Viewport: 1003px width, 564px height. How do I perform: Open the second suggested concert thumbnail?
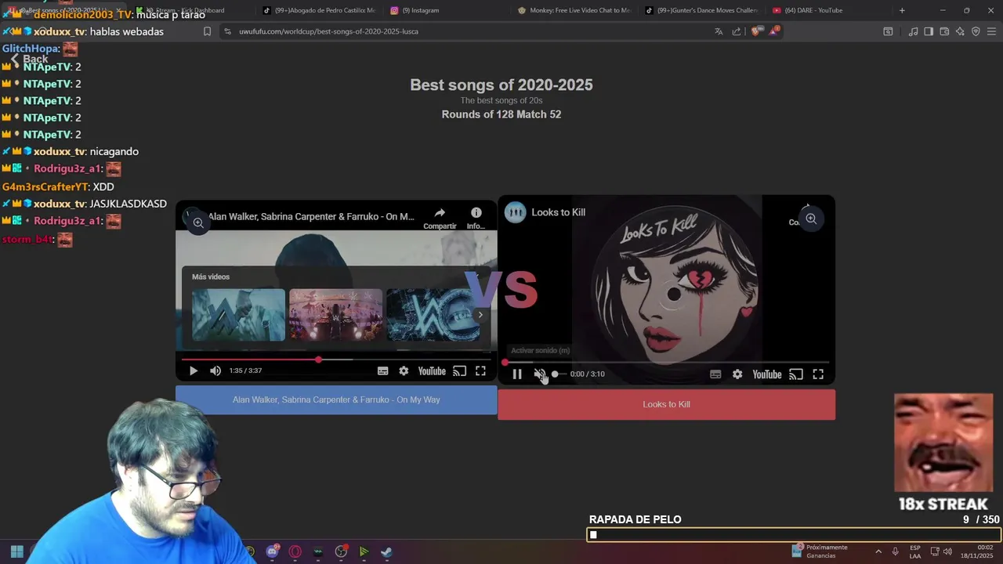(336, 315)
